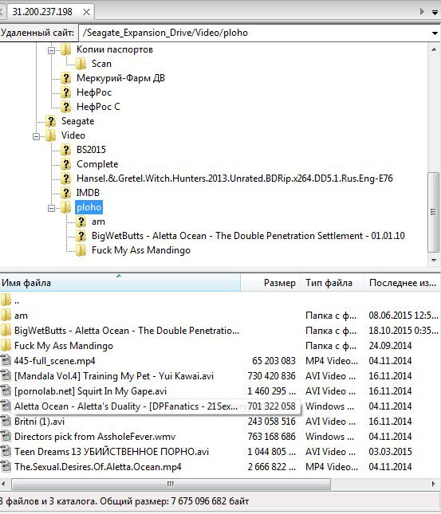Click size value 65 203 083

pos(274,360)
